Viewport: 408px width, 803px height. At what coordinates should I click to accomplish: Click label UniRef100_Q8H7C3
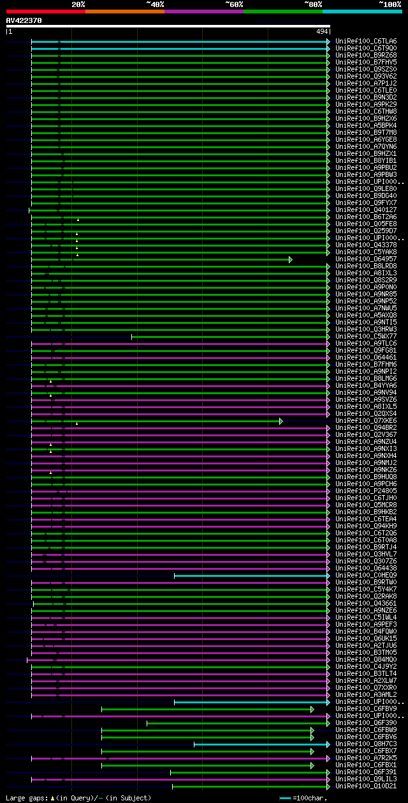(x=366, y=744)
